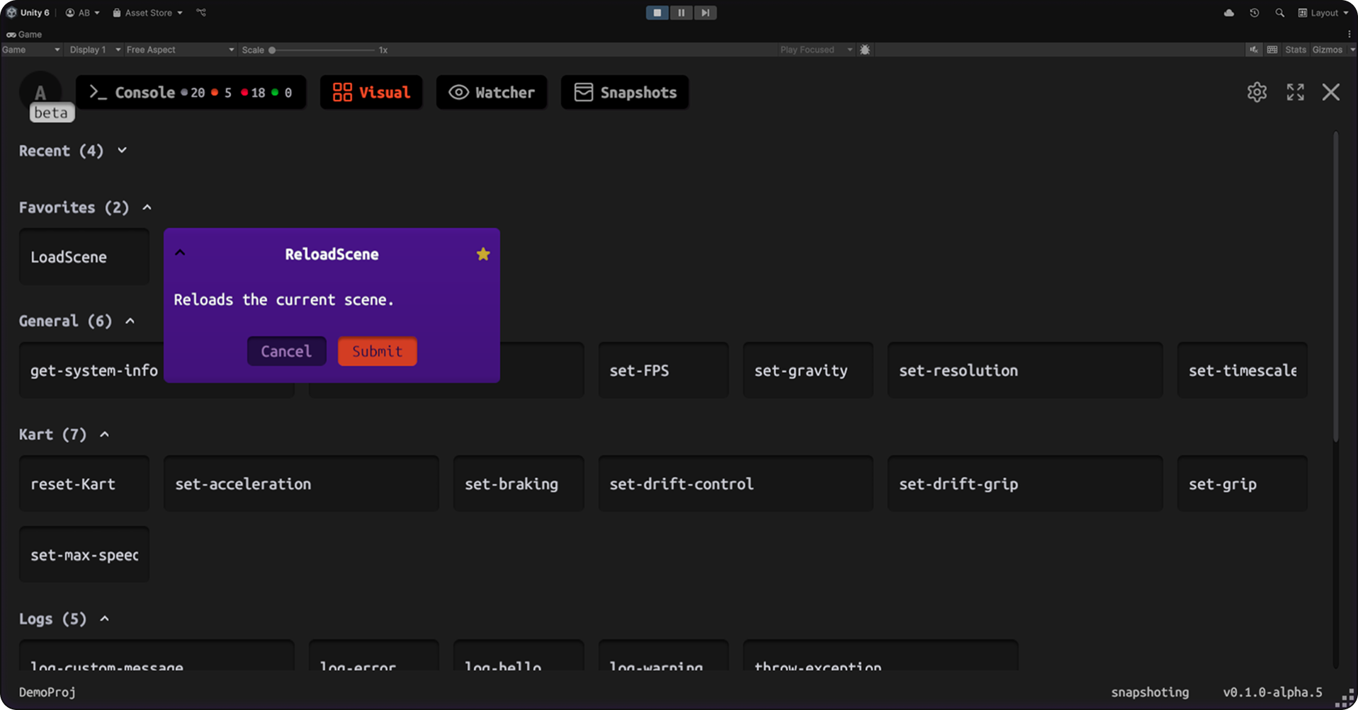Click the step forward playback button
1358x710 pixels.
coord(705,13)
